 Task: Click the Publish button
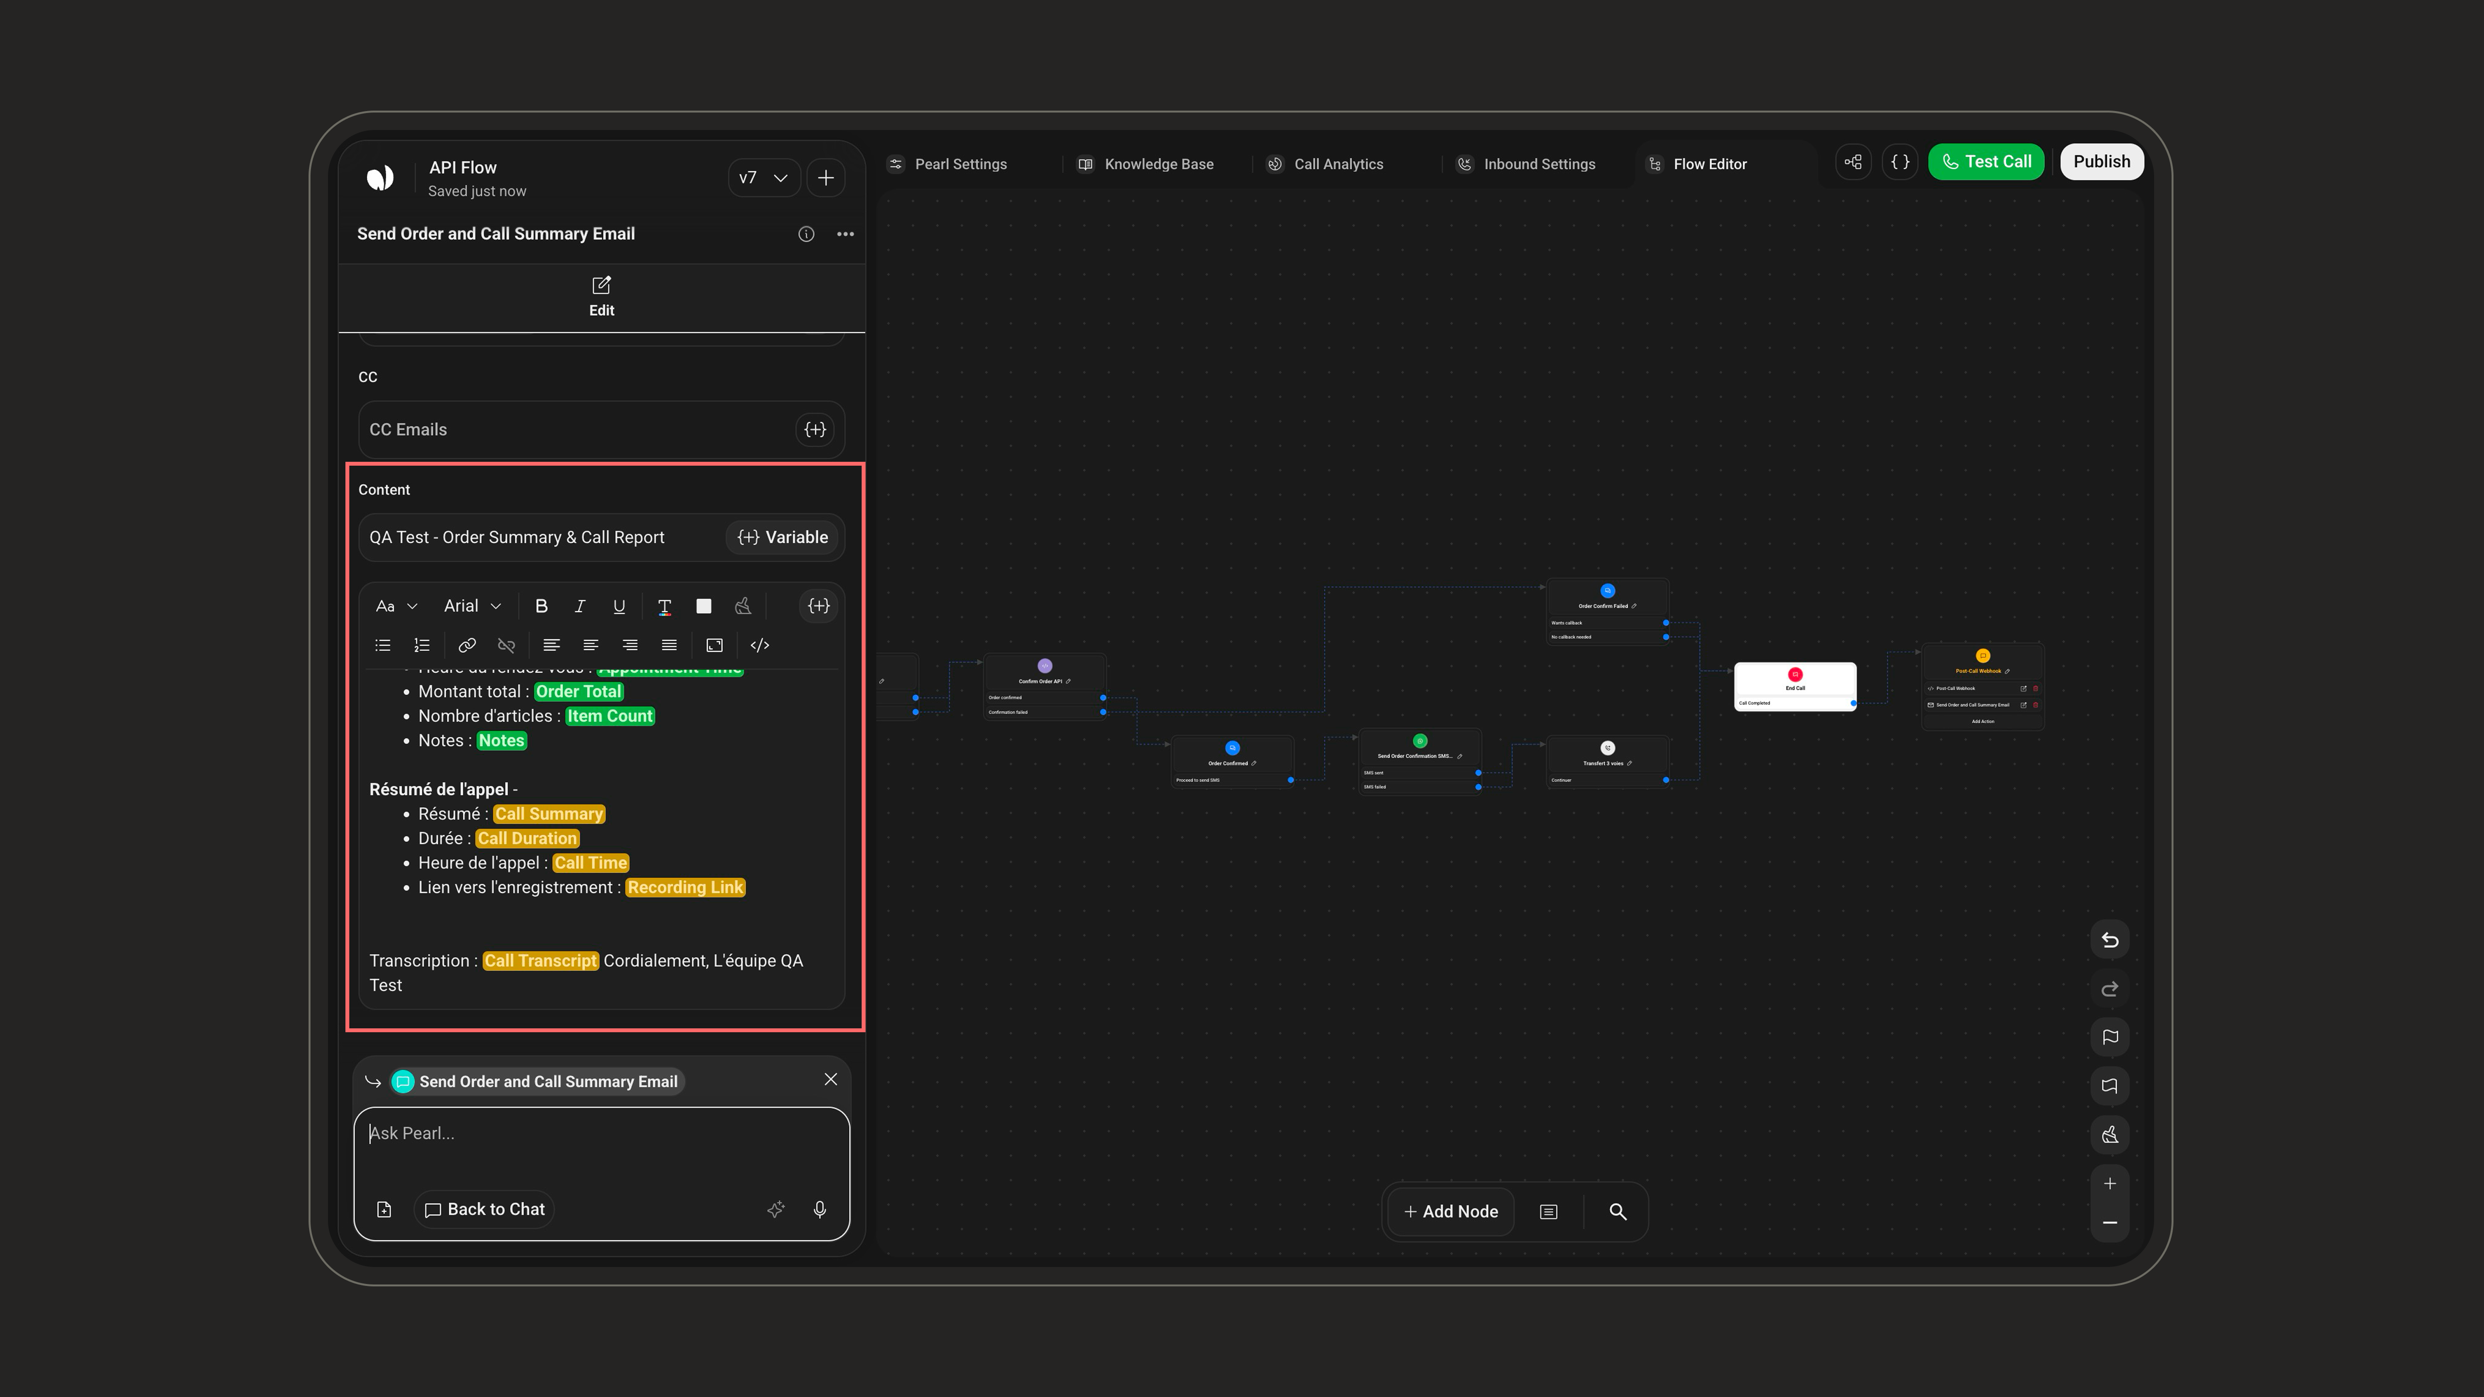pyautogui.click(x=2102, y=162)
